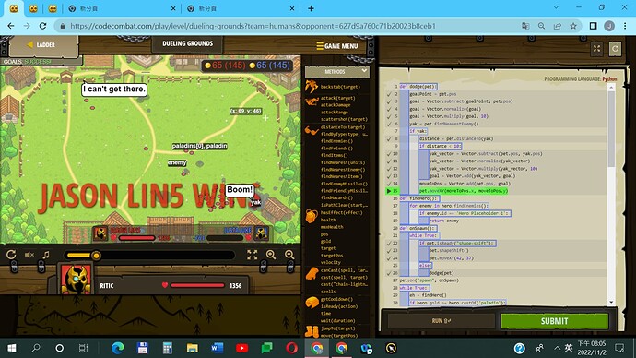Click the GOALS: SUCCESS banner
The image size is (636, 358).
coord(28,62)
